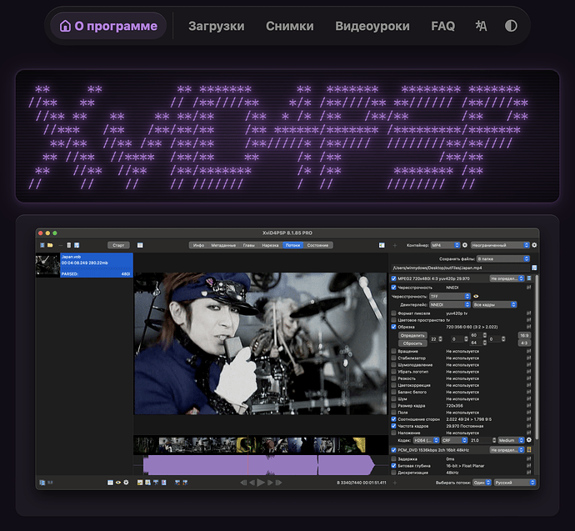Open the Все кадры dropdown
575x531 pixels.
(x=495, y=305)
